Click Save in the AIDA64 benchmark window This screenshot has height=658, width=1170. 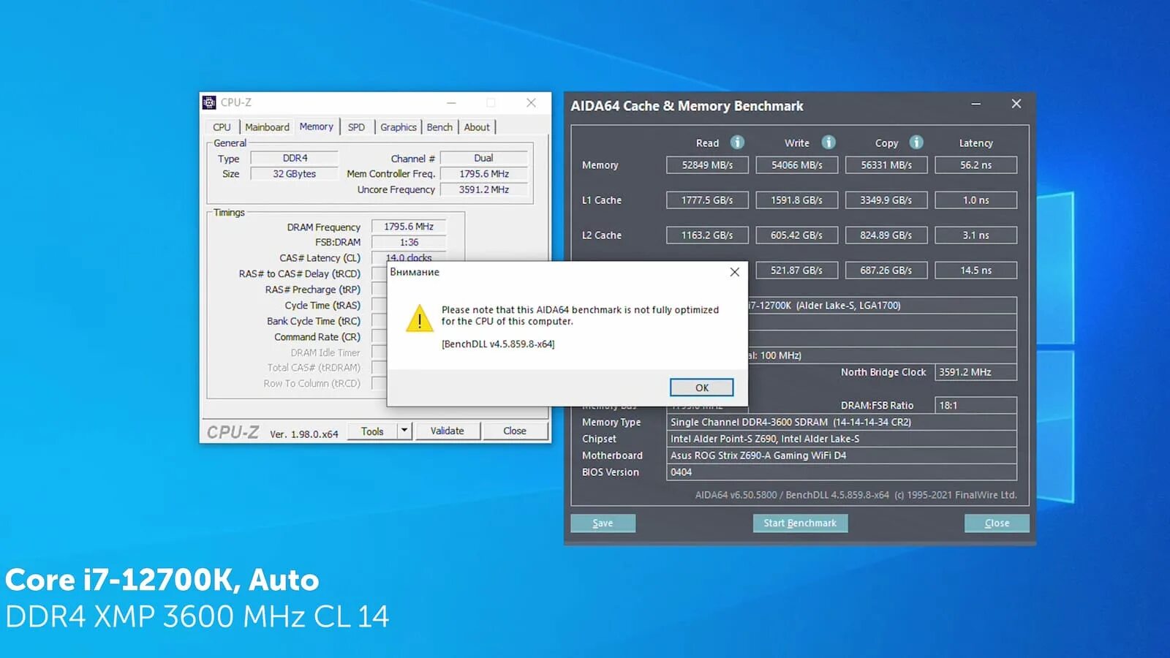pos(603,523)
